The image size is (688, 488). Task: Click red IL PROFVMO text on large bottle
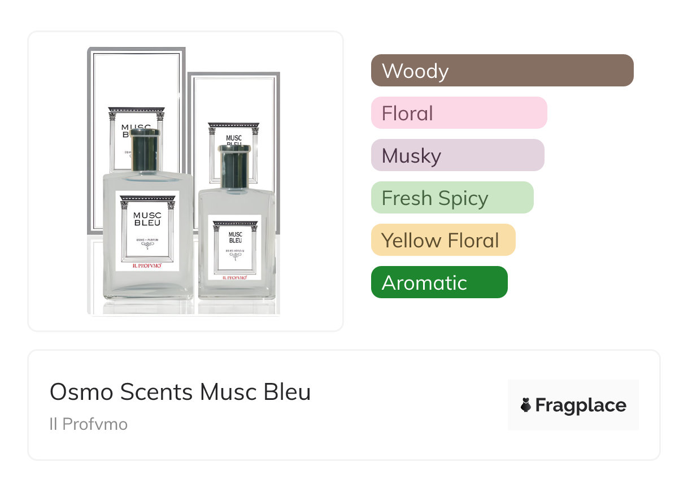pyautogui.click(x=147, y=265)
